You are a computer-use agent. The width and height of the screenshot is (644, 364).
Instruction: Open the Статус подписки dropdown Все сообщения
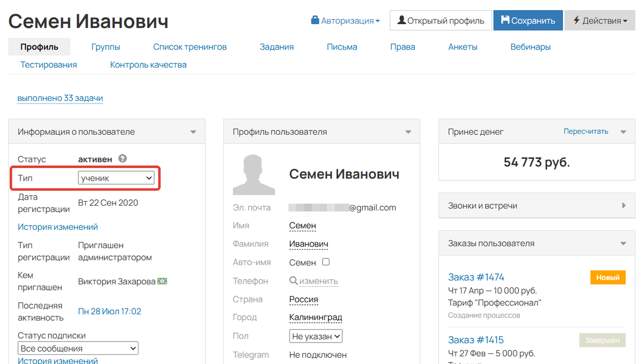coord(77,348)
